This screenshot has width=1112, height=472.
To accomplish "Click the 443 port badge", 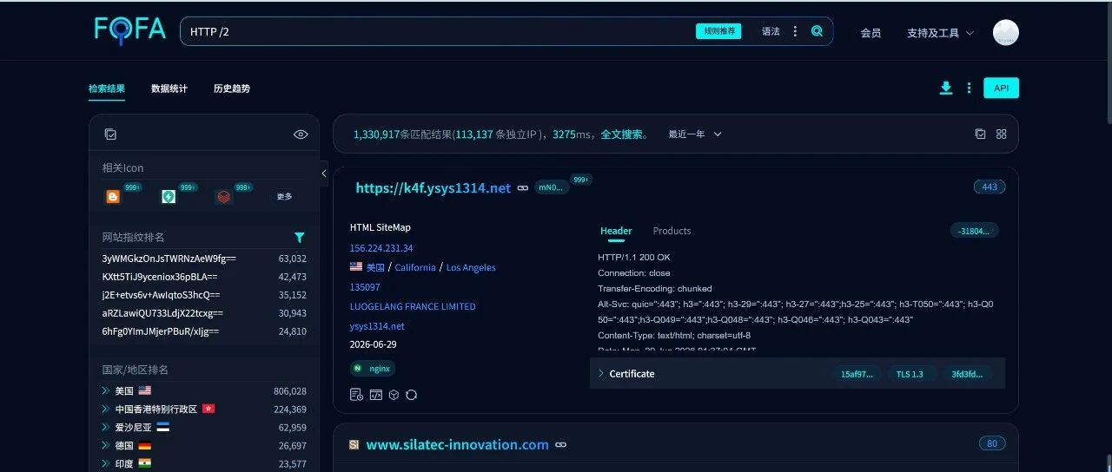I will tap(990, 187).
